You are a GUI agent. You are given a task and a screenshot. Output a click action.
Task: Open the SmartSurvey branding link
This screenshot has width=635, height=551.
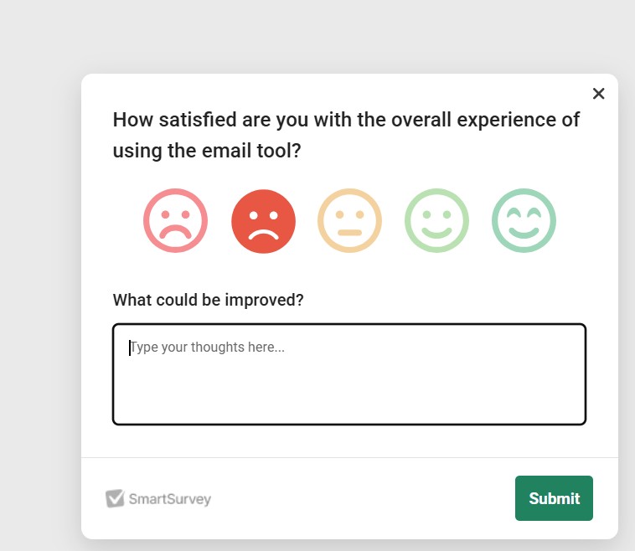click(x=168, y=500)
